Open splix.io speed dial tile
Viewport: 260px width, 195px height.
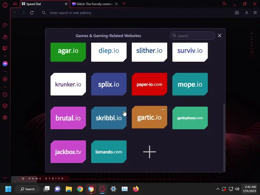pyautogui.click(x=109, y=84)
